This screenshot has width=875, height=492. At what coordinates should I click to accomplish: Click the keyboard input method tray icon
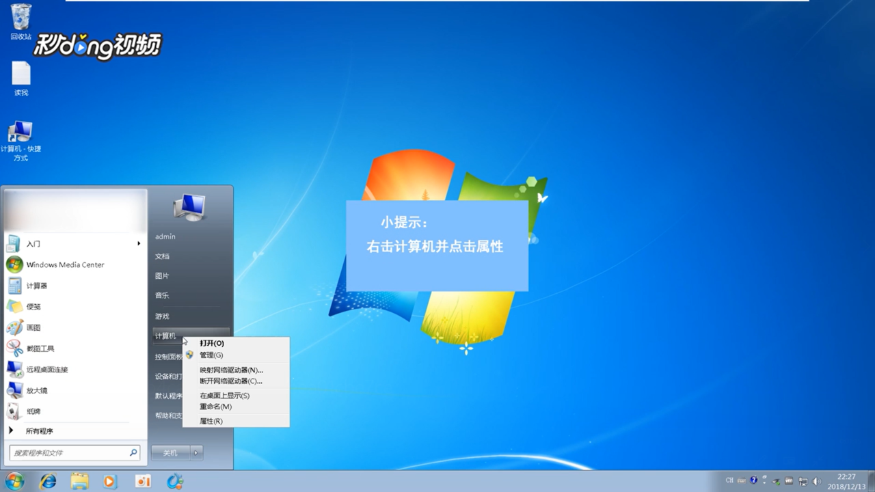742,481
